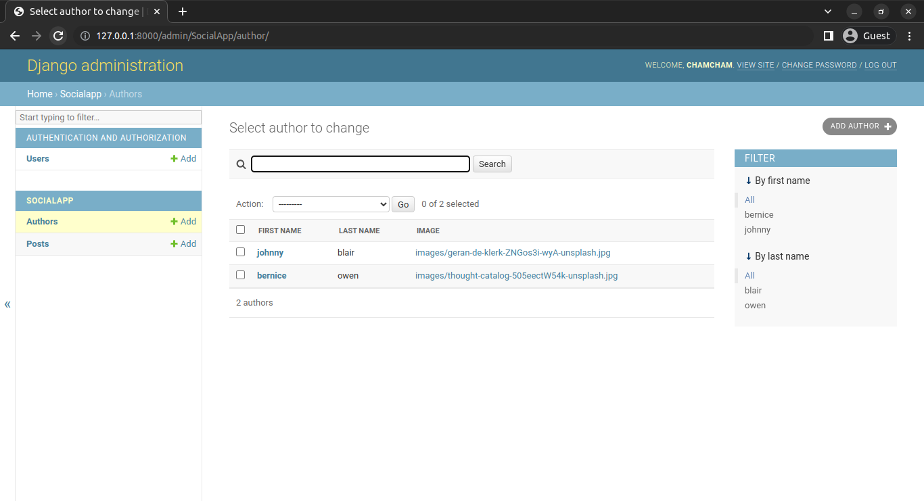Viewport: 924px width, 501px height.
Task: Click the green plus Add icon for Posts
Action: 175,244
